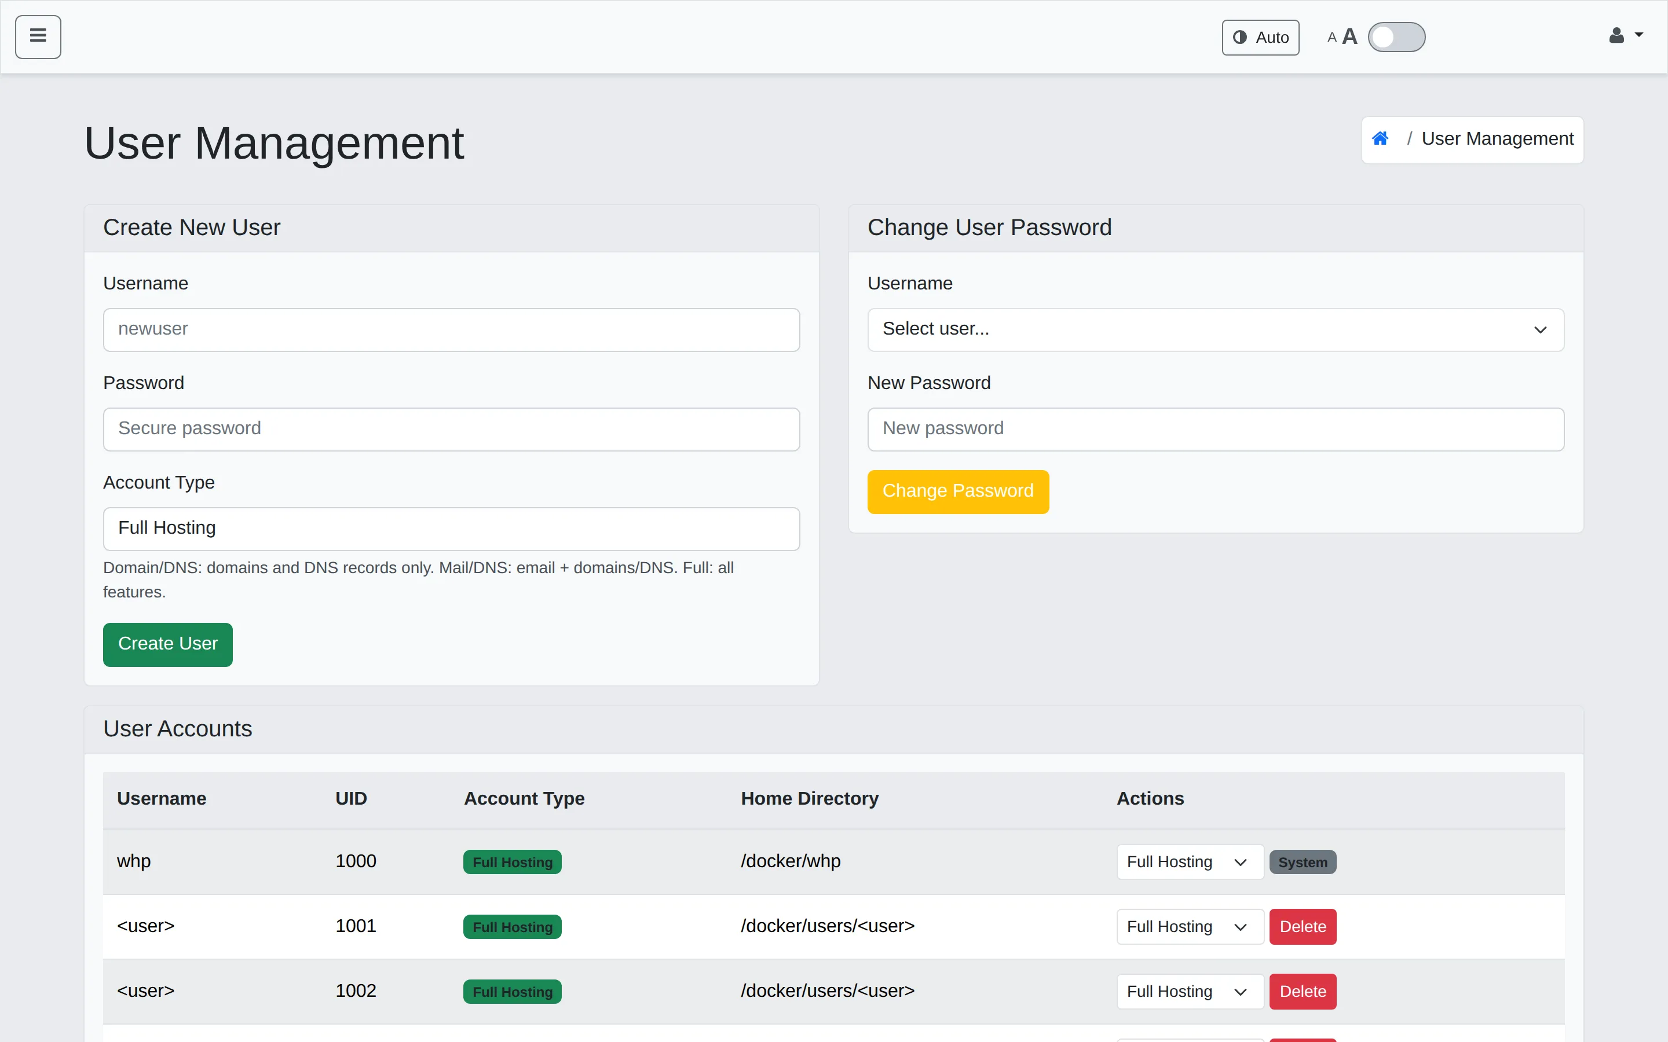Open the user profile dropdown
The height and width of the screenshot is (1042, 1668).
[x=1625, y=36]
